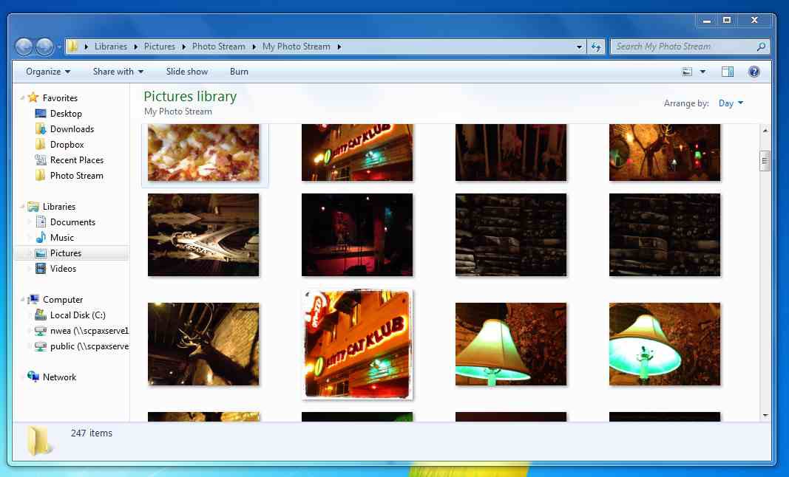Open Downloads under Favorites

[72, 129]
